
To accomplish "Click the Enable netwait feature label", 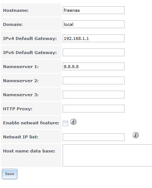I will [31, 123].
